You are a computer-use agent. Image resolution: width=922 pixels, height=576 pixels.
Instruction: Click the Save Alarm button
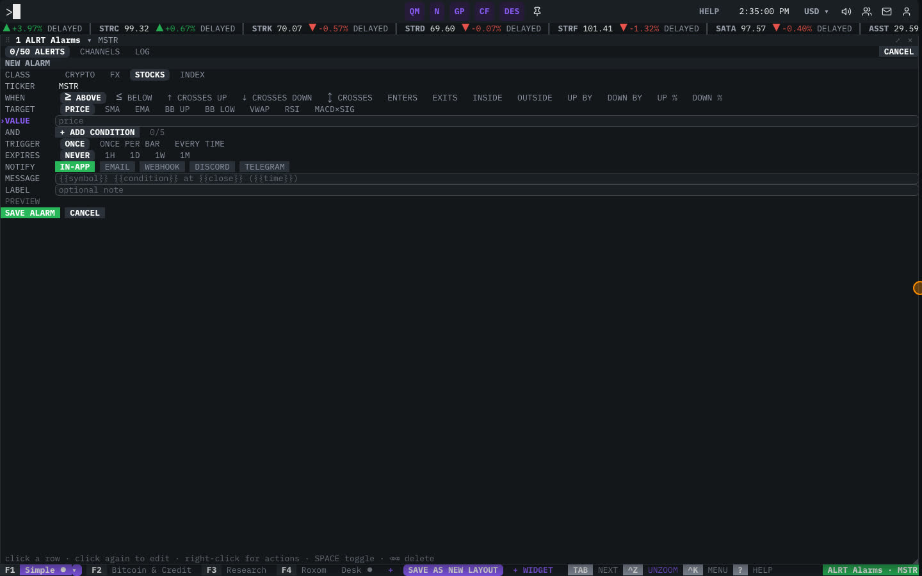30,213
